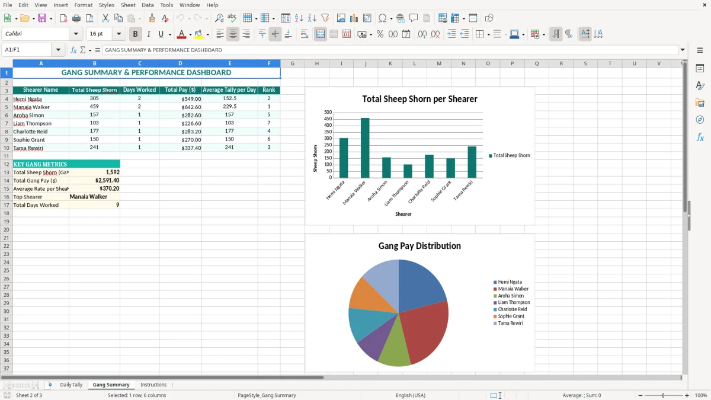This screenshot has height=400, width=711.
Task: Select the Gang Pay Distribution pie chart
Action: (x=419, y=303)
